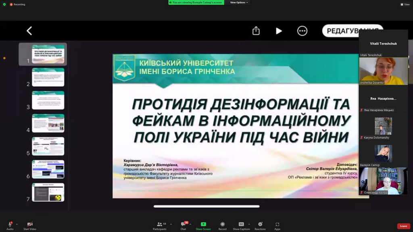Start recording with the Record button

[x=222, y=224]
